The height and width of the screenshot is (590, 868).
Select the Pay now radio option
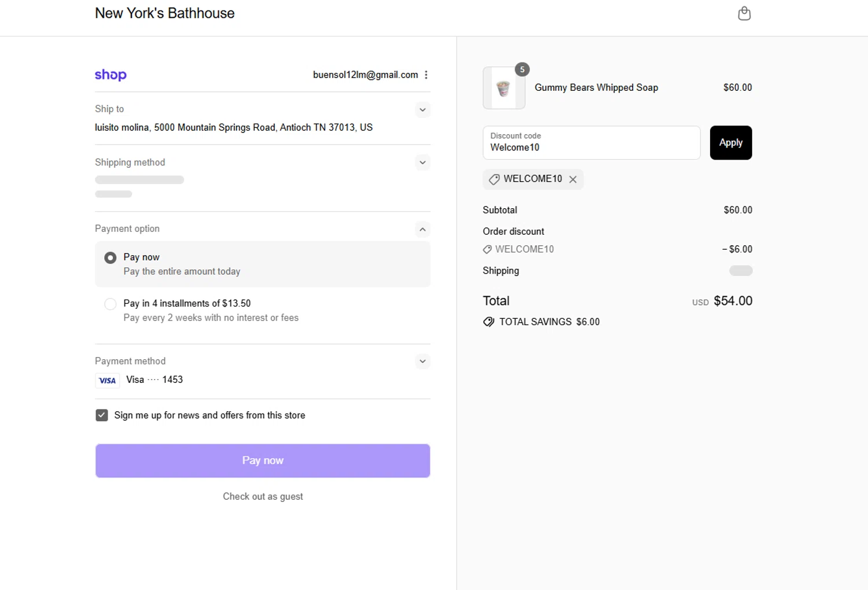[110, 257]
